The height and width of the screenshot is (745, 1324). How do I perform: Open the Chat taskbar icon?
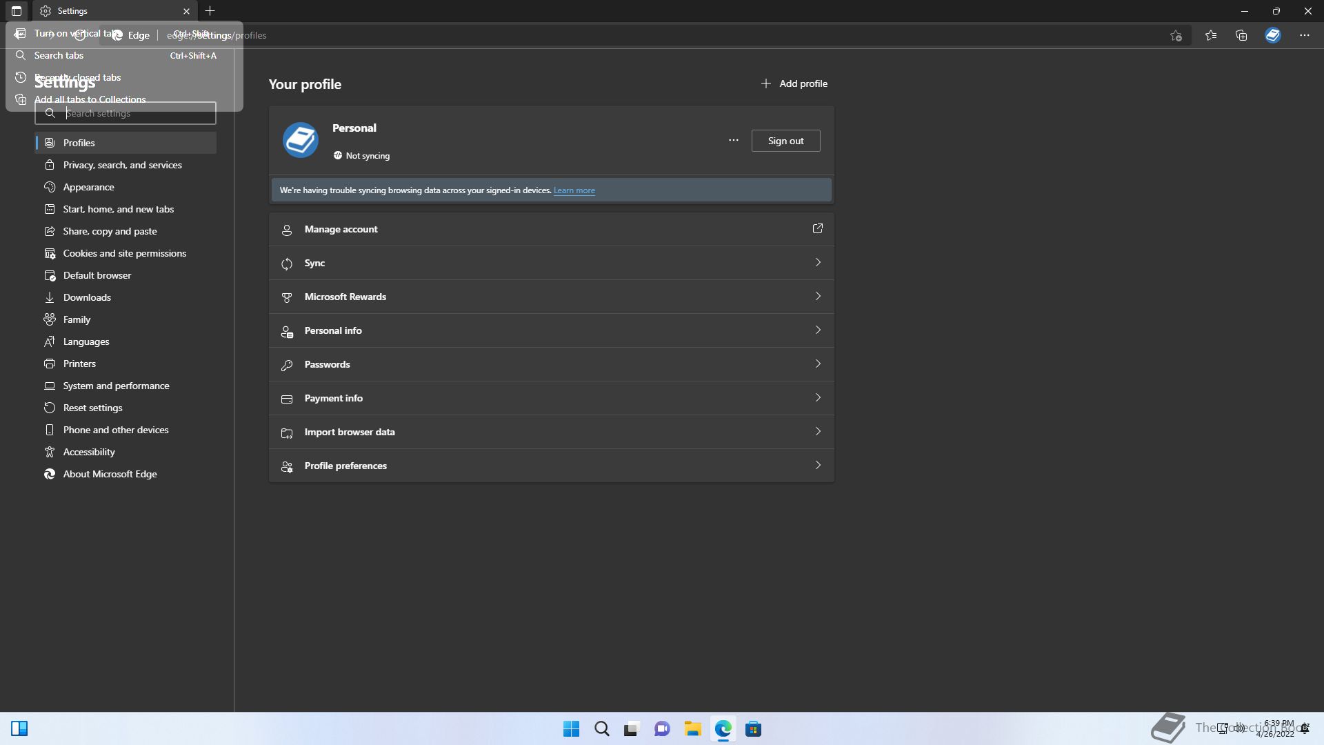(x=662, y=728)
